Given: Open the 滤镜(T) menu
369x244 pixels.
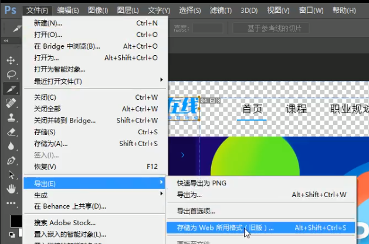Looking at the screenshot, I should 221,11.
